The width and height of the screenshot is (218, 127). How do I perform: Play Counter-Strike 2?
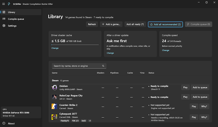coord(194,106)
